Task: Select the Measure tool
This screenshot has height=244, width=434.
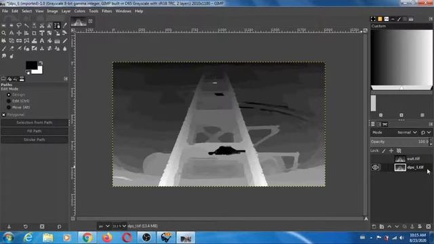Action: pos(12,33)
